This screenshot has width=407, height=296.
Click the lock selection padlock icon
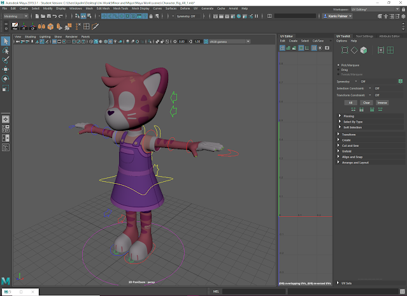(x=151, y=16)
